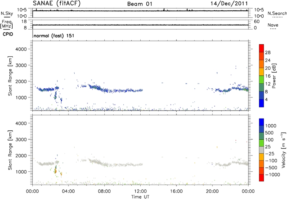Click the 500 label on velocity colorbar
Screen dimensions: 287x199
coord(269,133)
